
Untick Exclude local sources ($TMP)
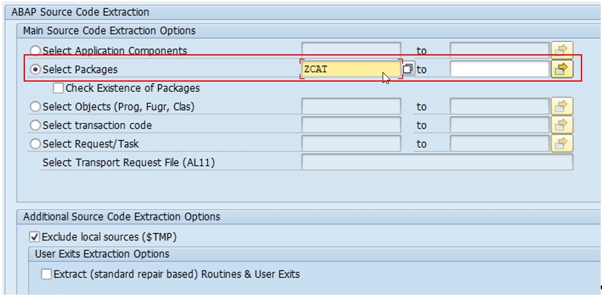tap(35, 237)
